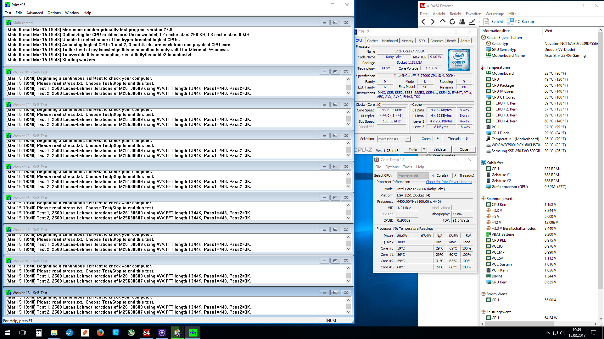Click Check for Intel Driver Updates link

[x=449, y=182]
